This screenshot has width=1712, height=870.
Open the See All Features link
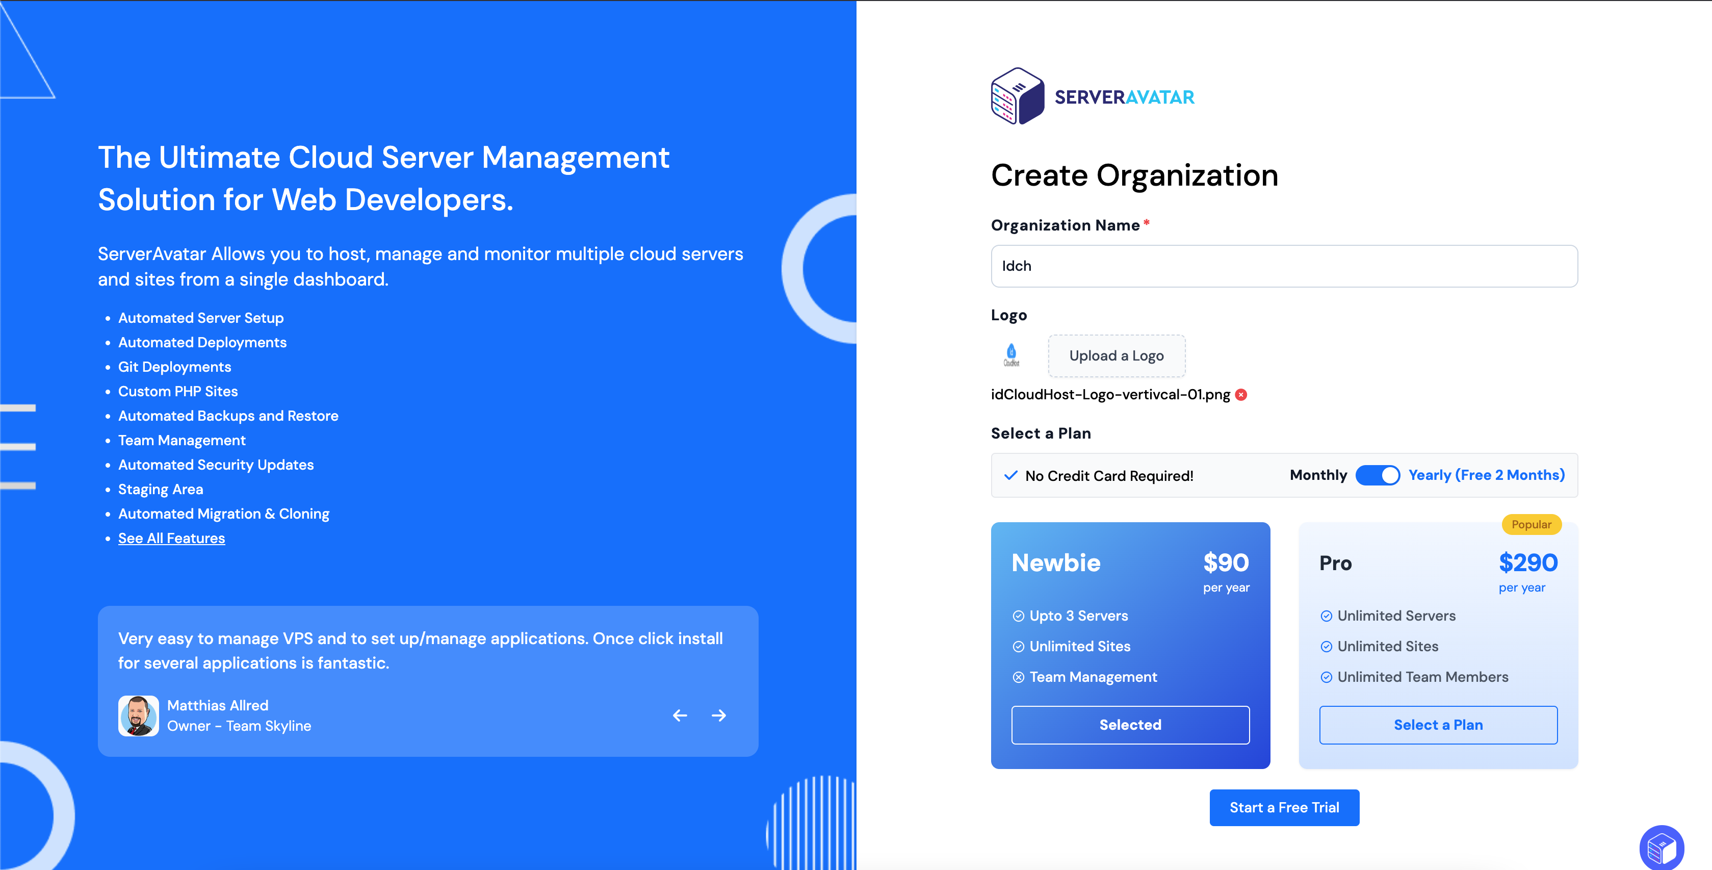(x=171, y=539)
